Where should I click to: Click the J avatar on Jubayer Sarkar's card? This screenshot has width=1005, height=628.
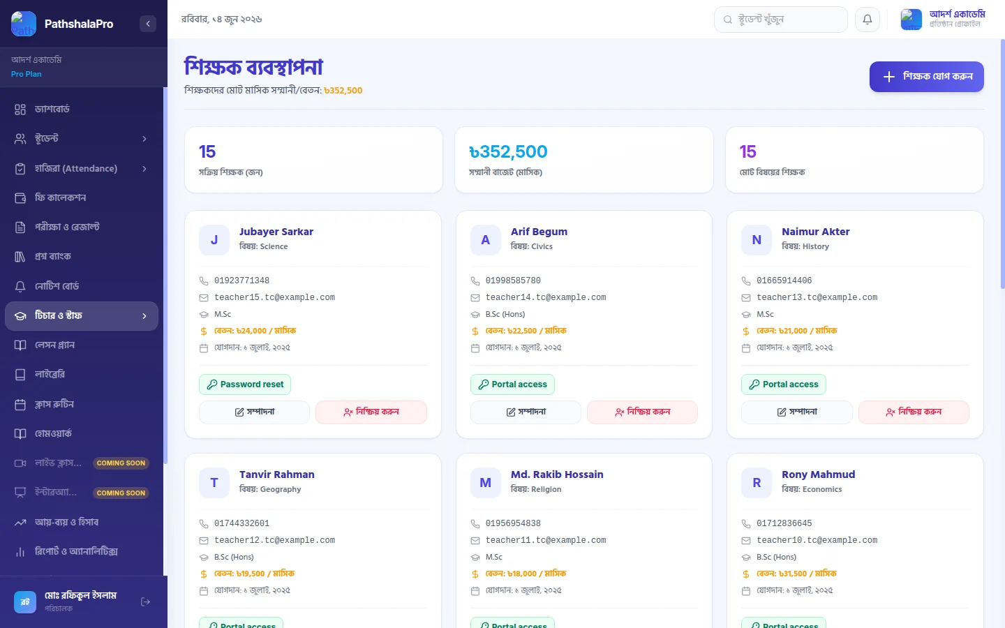(214, 240)
